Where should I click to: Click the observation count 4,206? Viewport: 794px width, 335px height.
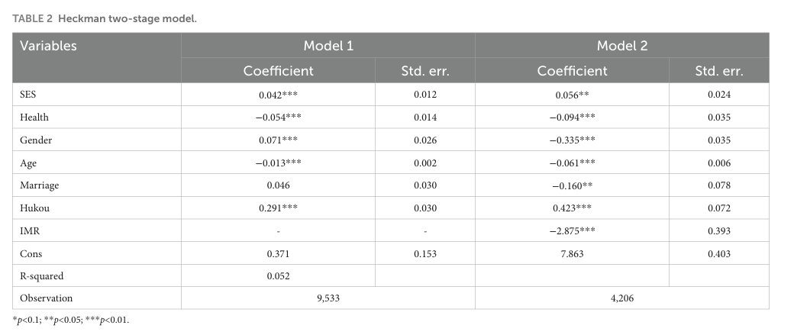pyautogui.click(x=621, y=298)
